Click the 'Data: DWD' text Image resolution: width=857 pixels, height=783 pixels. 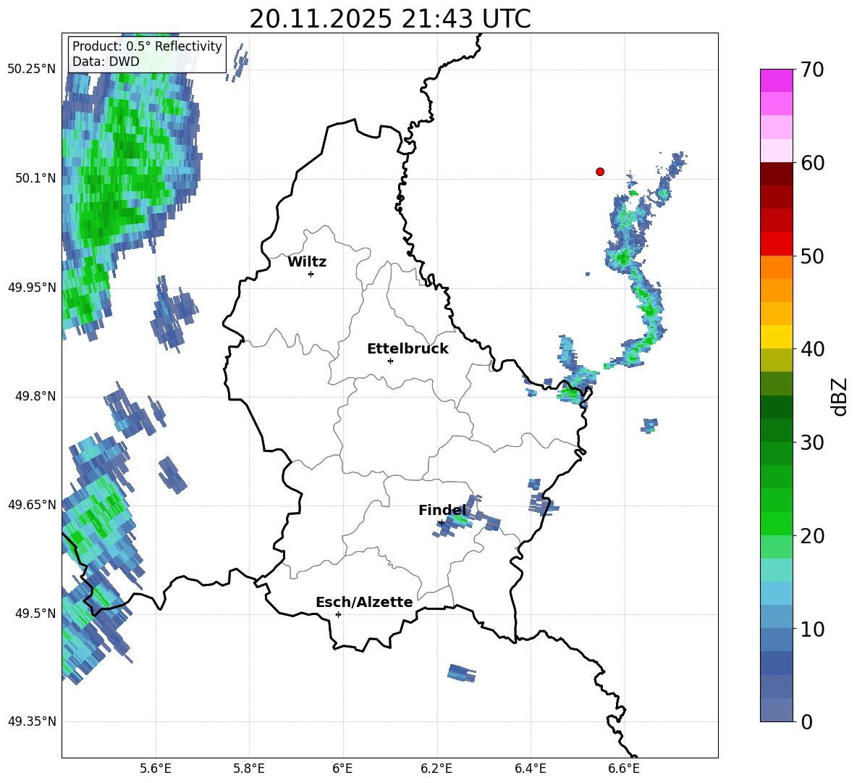(x=106, y=62)
